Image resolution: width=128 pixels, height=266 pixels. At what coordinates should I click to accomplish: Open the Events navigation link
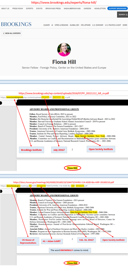click(39, 9)
